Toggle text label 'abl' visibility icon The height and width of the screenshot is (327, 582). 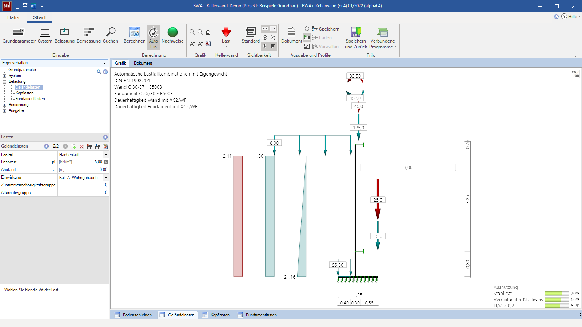click(273, 29)
